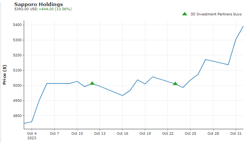
Task: Click the 5400 y-axis tick label
Action: click(18, 25)
